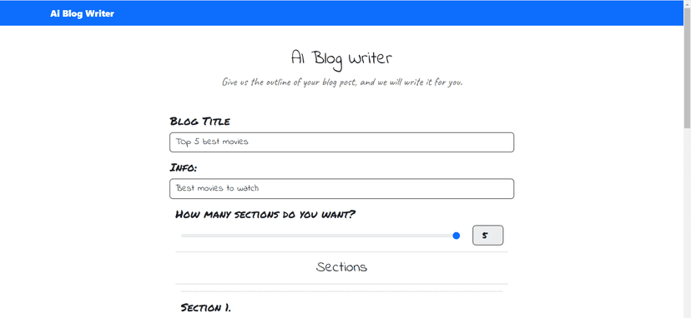Click 'Best movies to watch' placeholder text
This screenshot has height=318, width=691.
217,189
